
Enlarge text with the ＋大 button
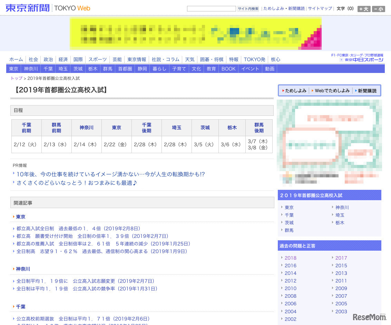pos(364,9)
